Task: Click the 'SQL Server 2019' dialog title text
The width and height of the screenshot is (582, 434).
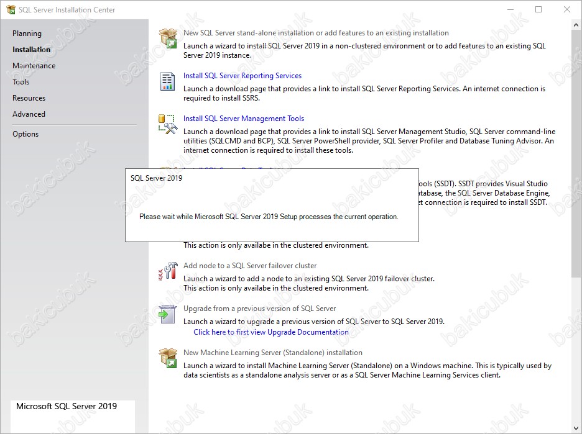Action: click(x=156, y=178)
